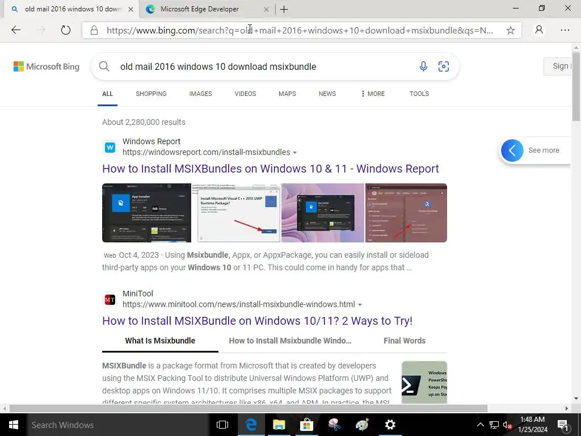Select the What Is Msixbundle section tab
The height and width of the screenshot is (436, 581).
coord(160,341)
